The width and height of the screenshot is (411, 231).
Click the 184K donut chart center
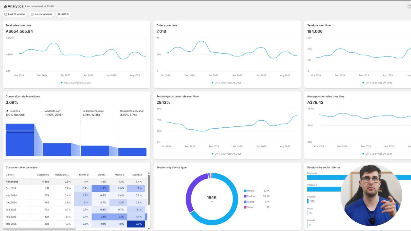click(x=212, y=198)
